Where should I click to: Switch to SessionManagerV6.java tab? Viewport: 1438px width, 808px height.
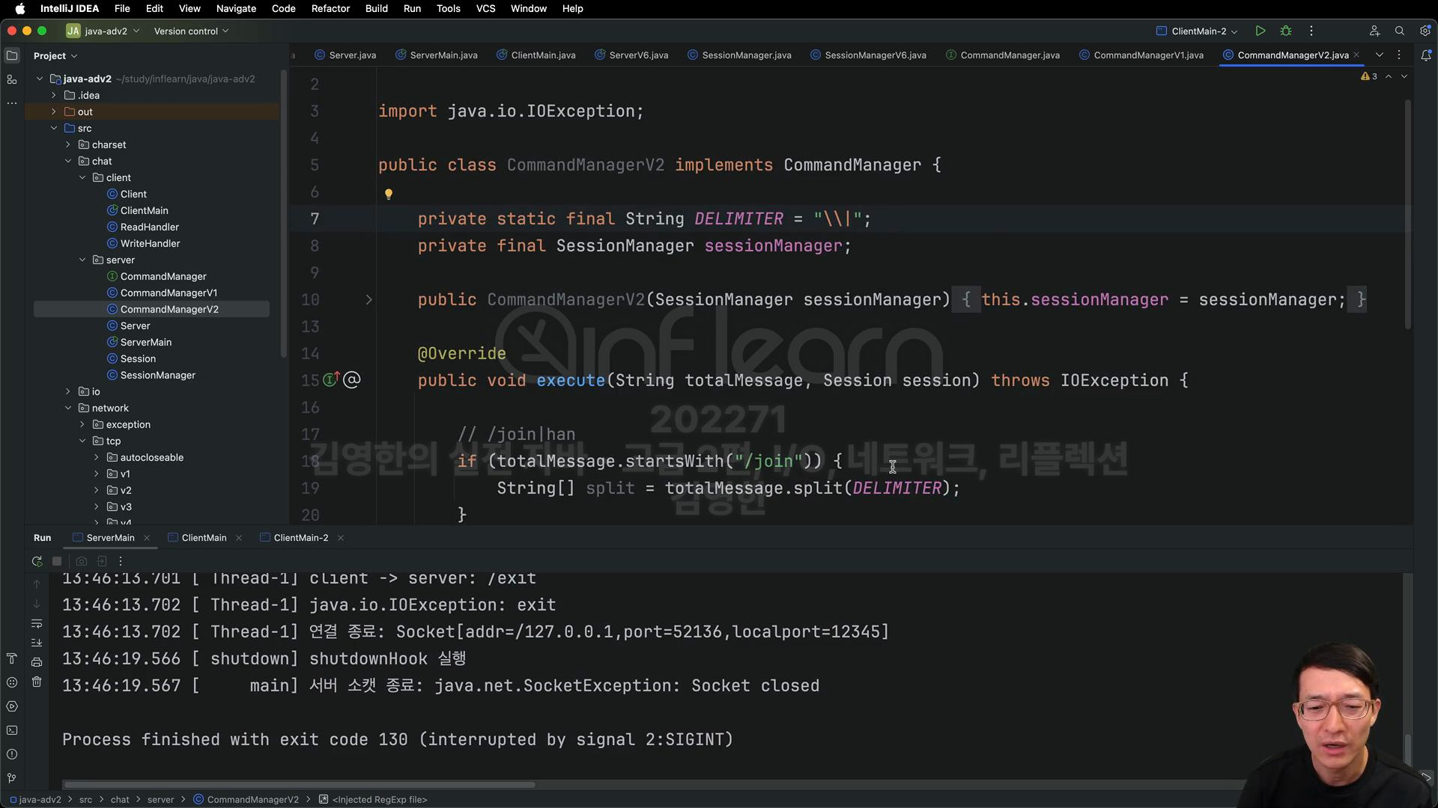pos(868,55)
